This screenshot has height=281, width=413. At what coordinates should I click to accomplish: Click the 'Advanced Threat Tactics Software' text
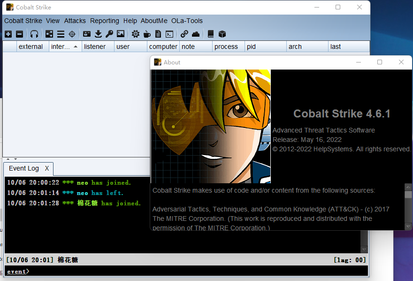pos(324,130)
